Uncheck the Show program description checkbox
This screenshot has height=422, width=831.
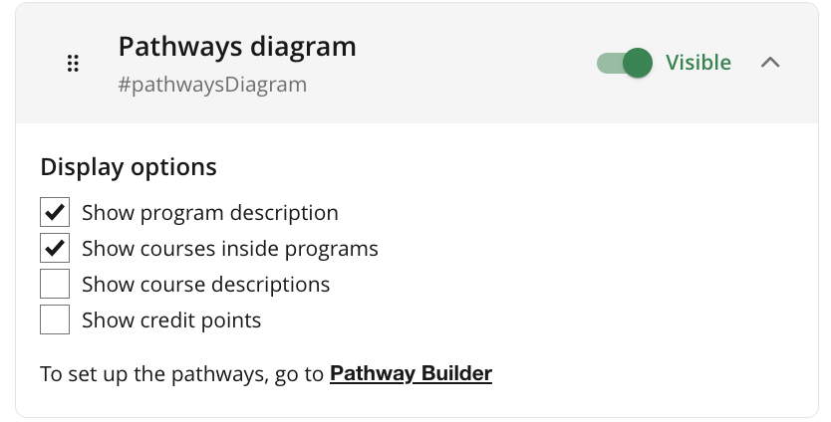pos(55,213)
